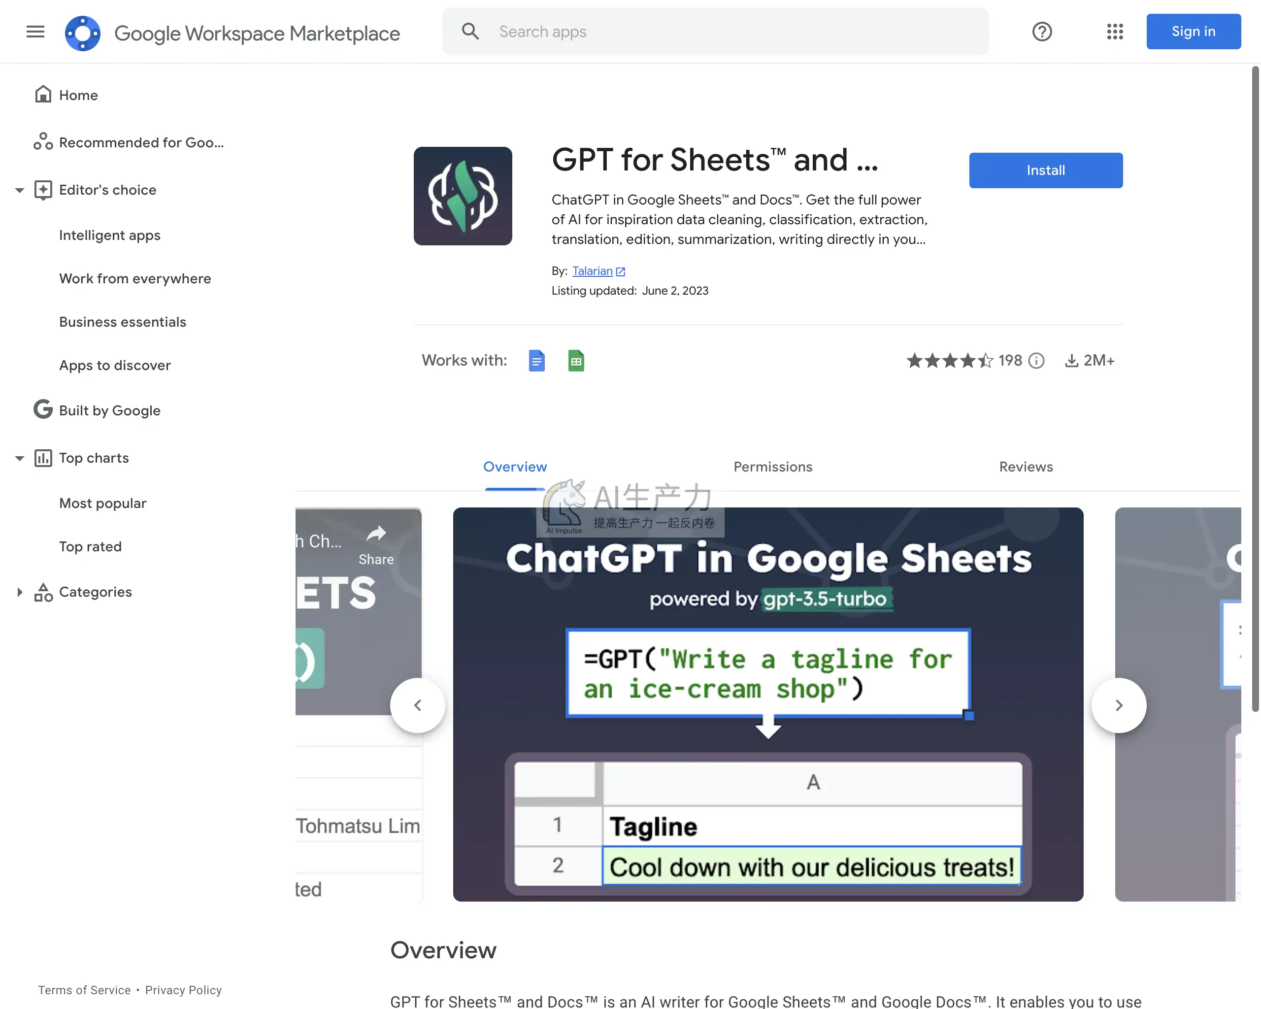Open Apps to discover

(115, 365)
